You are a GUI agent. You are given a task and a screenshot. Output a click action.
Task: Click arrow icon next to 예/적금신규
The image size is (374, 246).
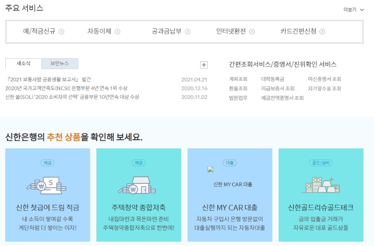coord(61,32)
